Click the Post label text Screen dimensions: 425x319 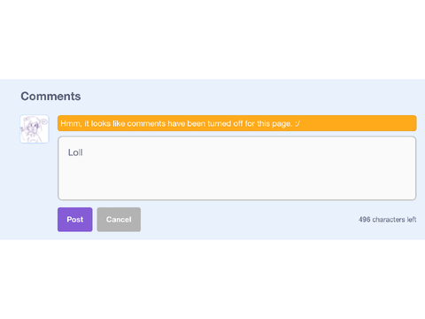pos(75,220)
